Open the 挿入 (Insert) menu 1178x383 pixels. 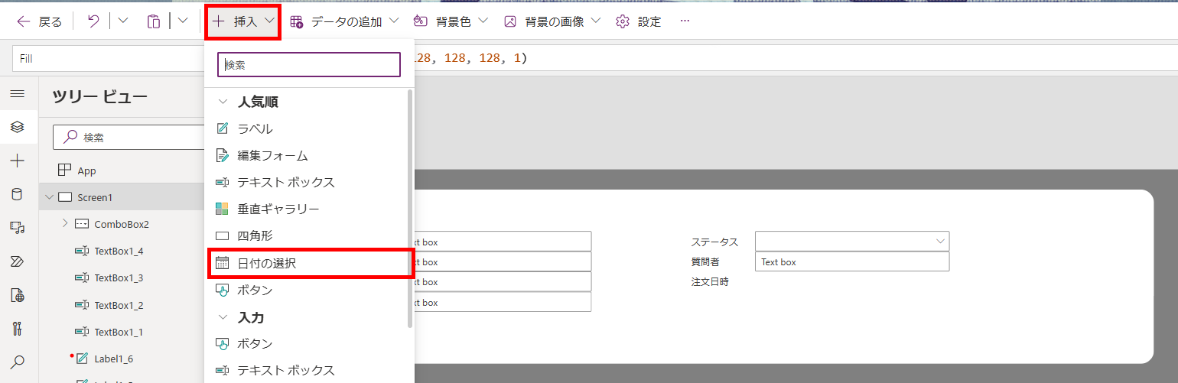point(244,21)
